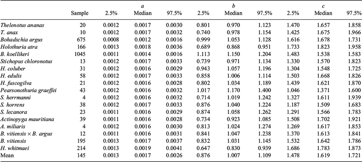Click the Mean row label

click(7, 155)
